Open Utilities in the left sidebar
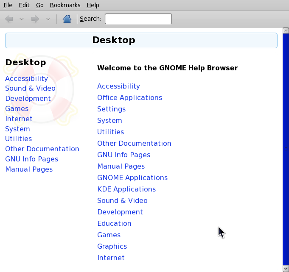 [18, 139]
